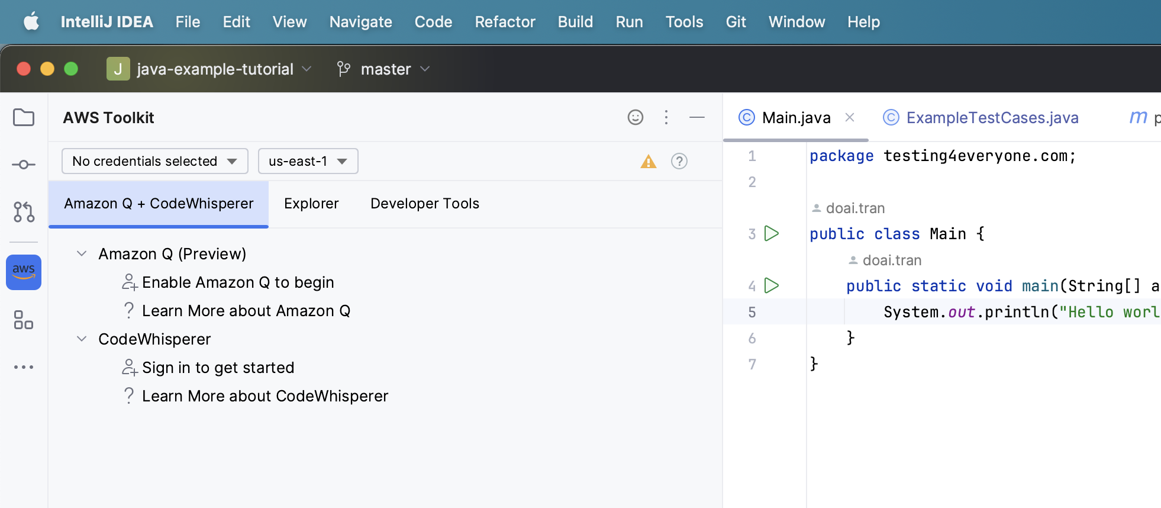Click Learn More about CodeWhisperer
The image size is (1161, 508).
[x=265, y=396]
